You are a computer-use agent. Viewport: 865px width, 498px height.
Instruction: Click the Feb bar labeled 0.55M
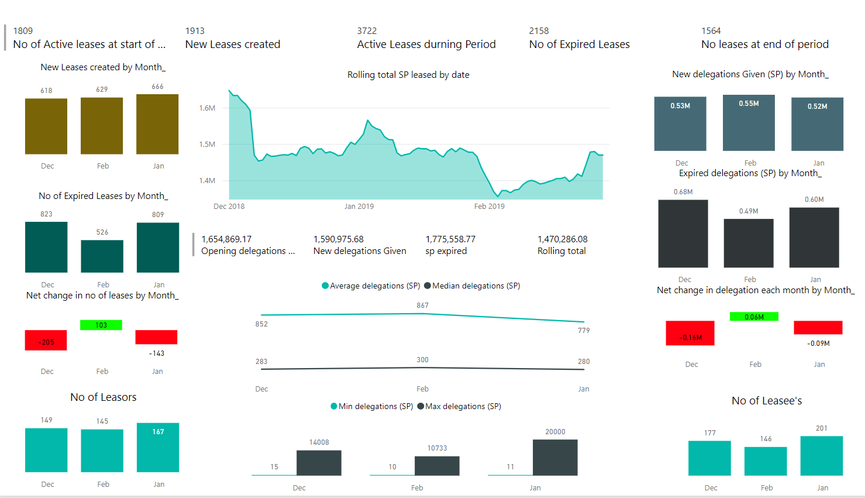(x=749, y=123)
